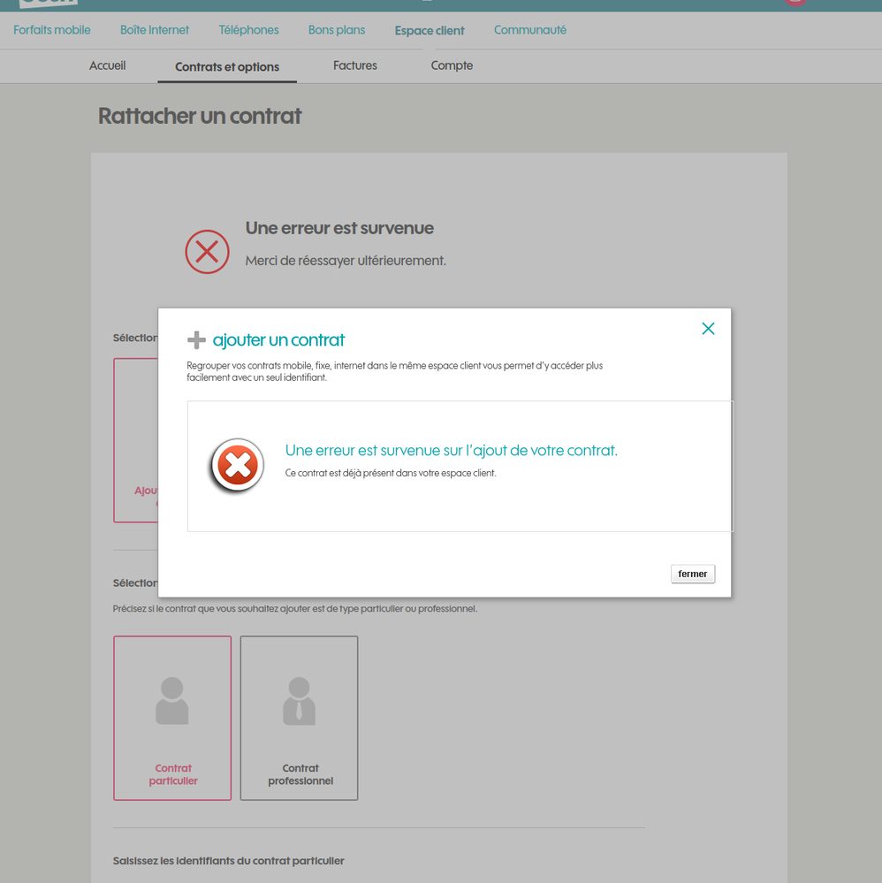Open the Forfaits mobile menu

[x=52, y=30]
